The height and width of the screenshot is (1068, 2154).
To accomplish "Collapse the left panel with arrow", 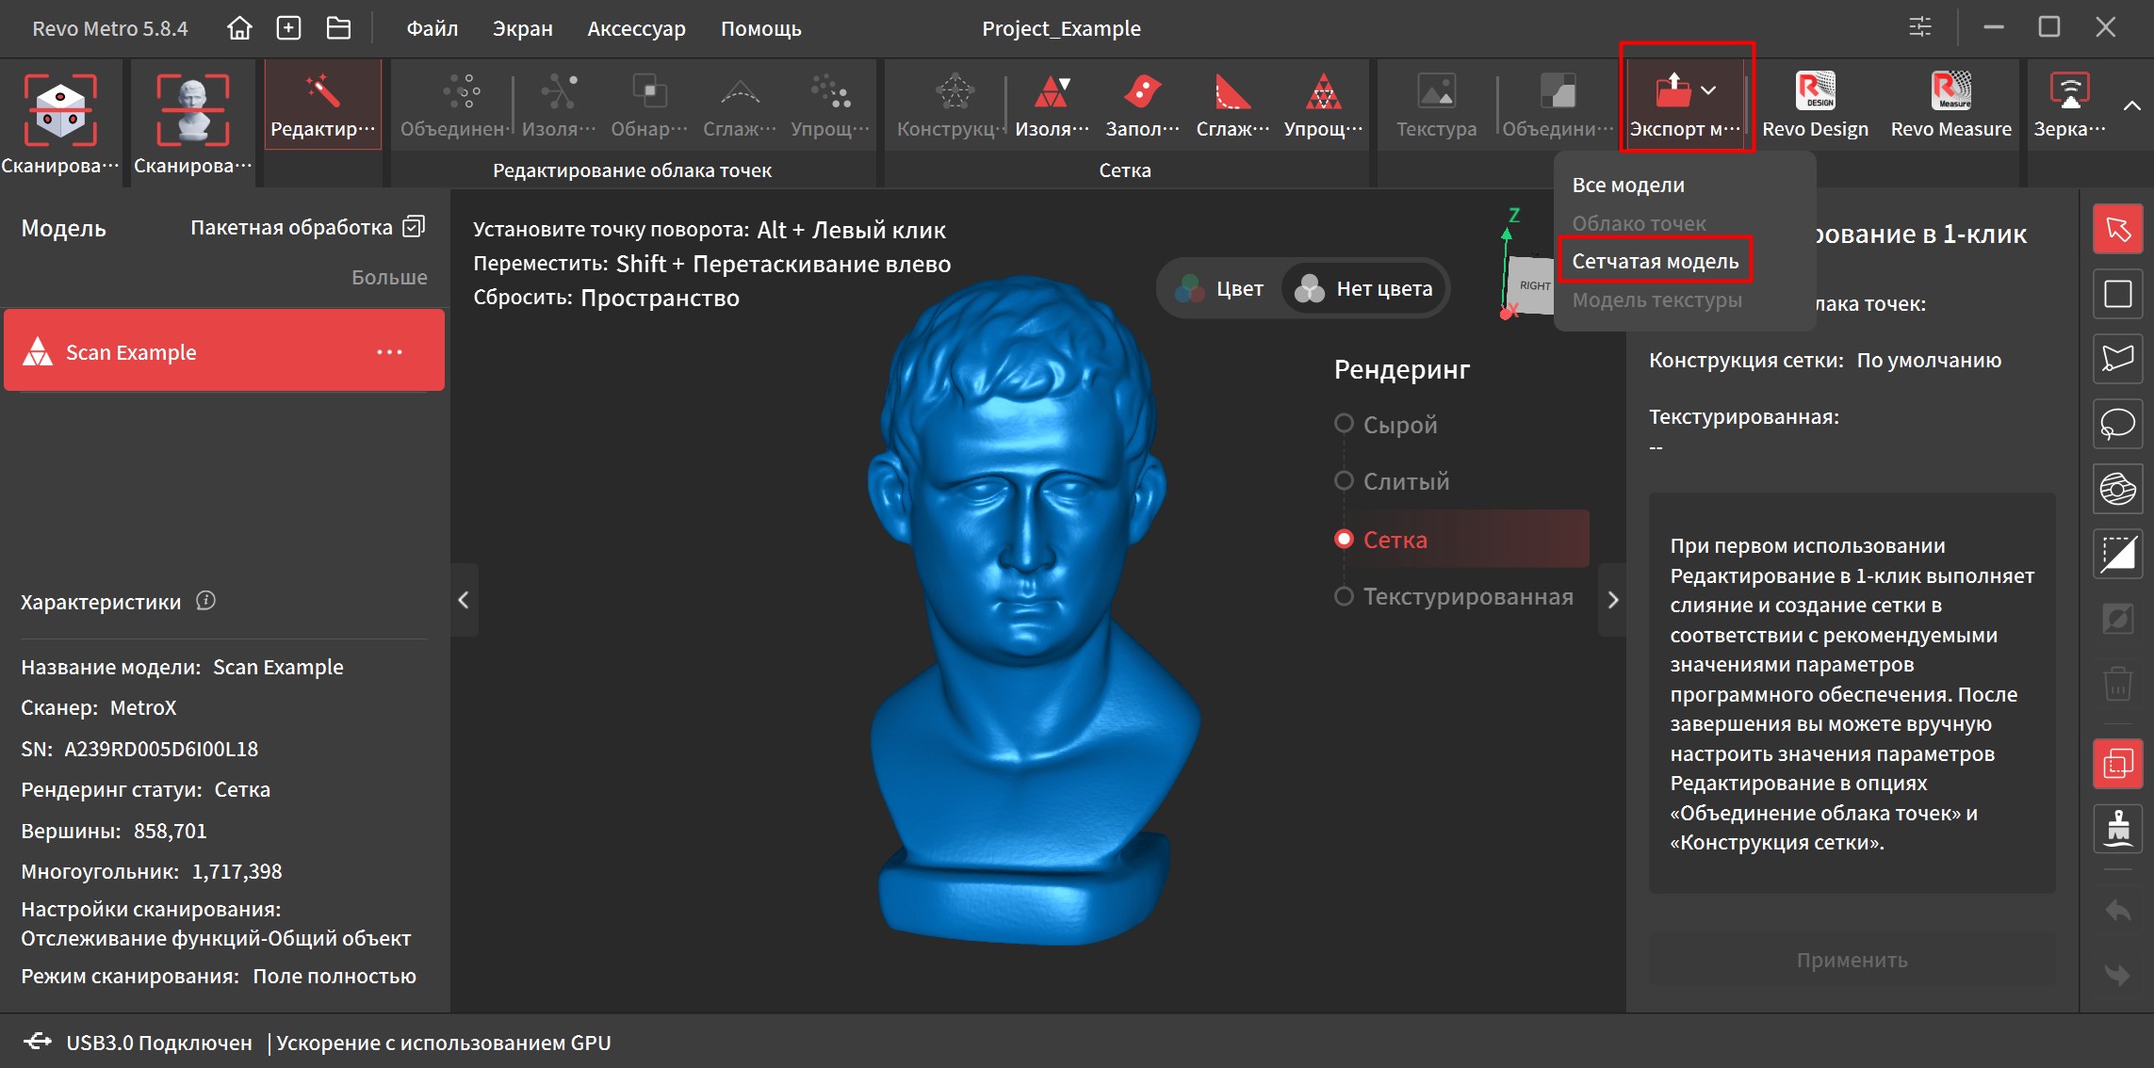I will (x=464, y=600).
